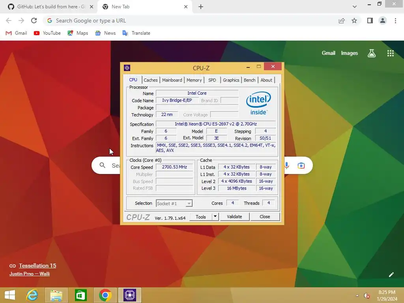Open Chrome three-dot menu
404x303 pixels.
[395, 21]
